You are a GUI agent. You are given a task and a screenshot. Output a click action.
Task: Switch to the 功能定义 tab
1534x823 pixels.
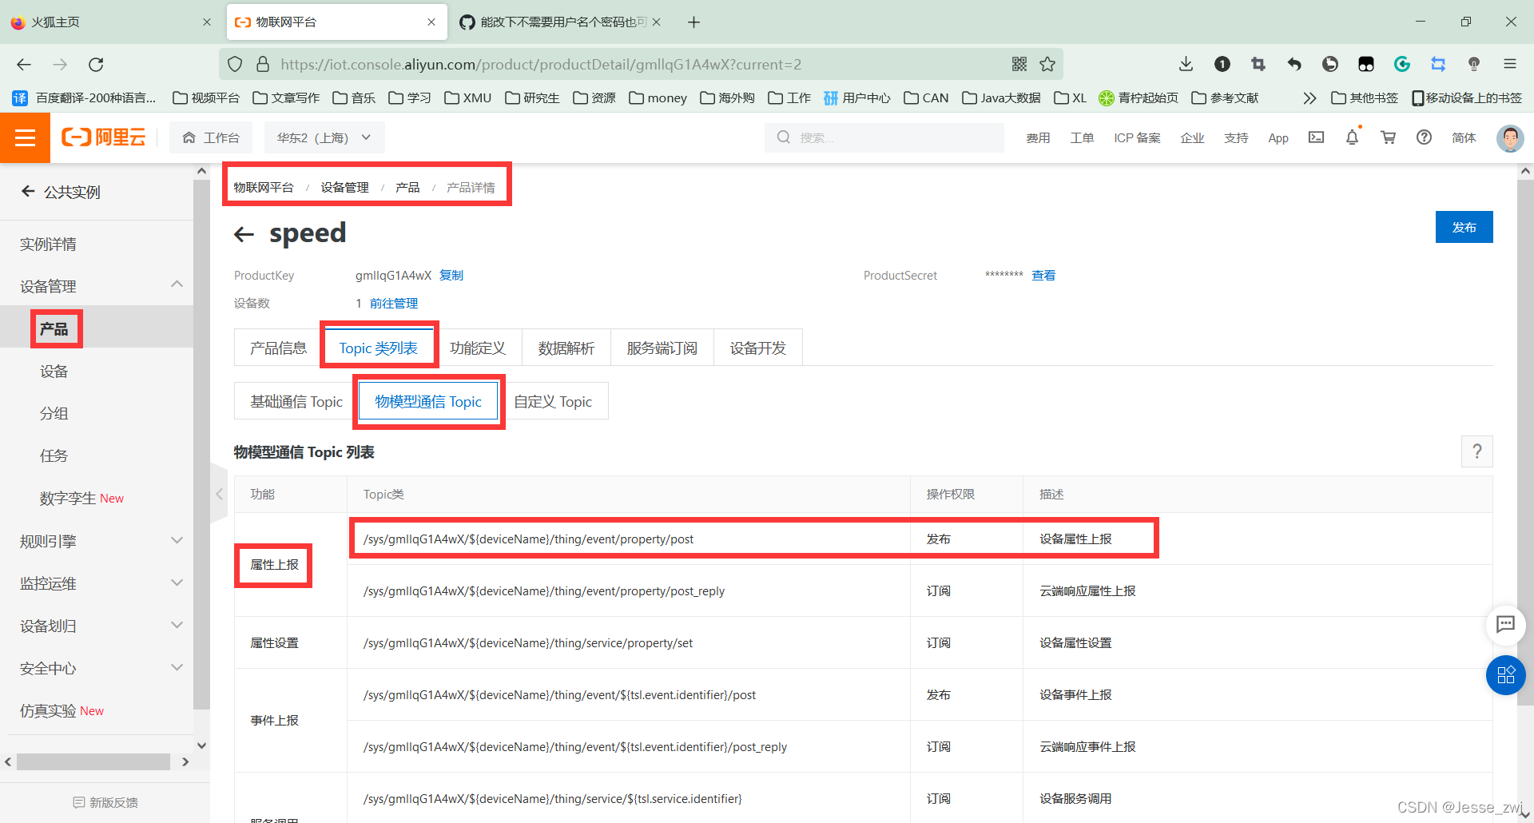tap(478, 348)
